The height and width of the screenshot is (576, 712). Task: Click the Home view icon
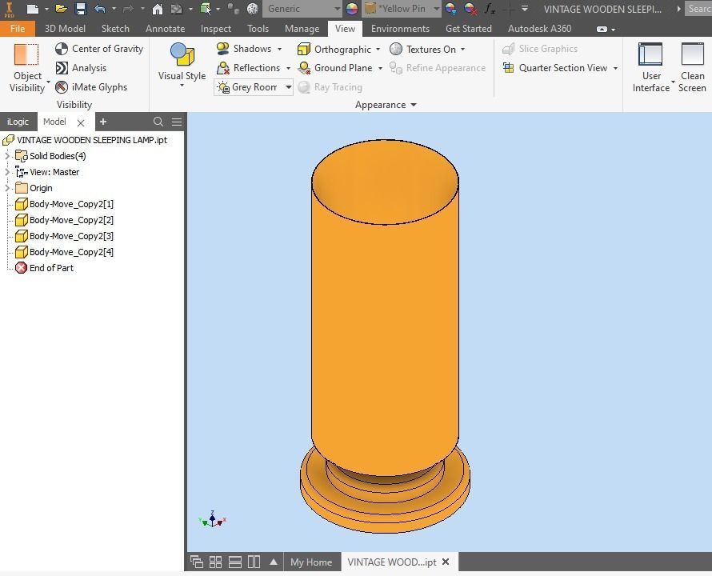click(157, 9)
